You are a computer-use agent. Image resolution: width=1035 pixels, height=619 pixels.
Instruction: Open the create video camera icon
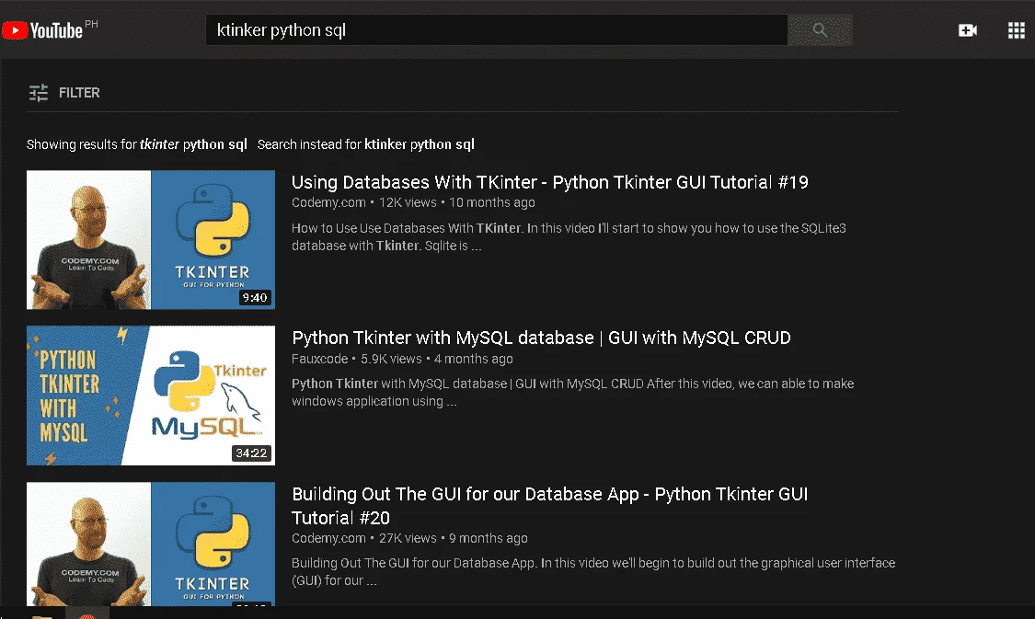pos(968,30)
